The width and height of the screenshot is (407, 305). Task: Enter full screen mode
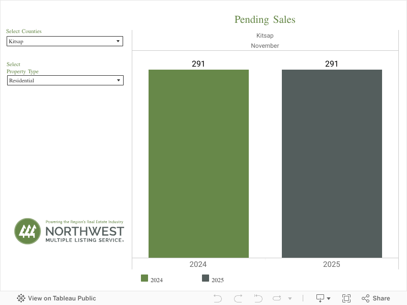click(x=346, y=298)
